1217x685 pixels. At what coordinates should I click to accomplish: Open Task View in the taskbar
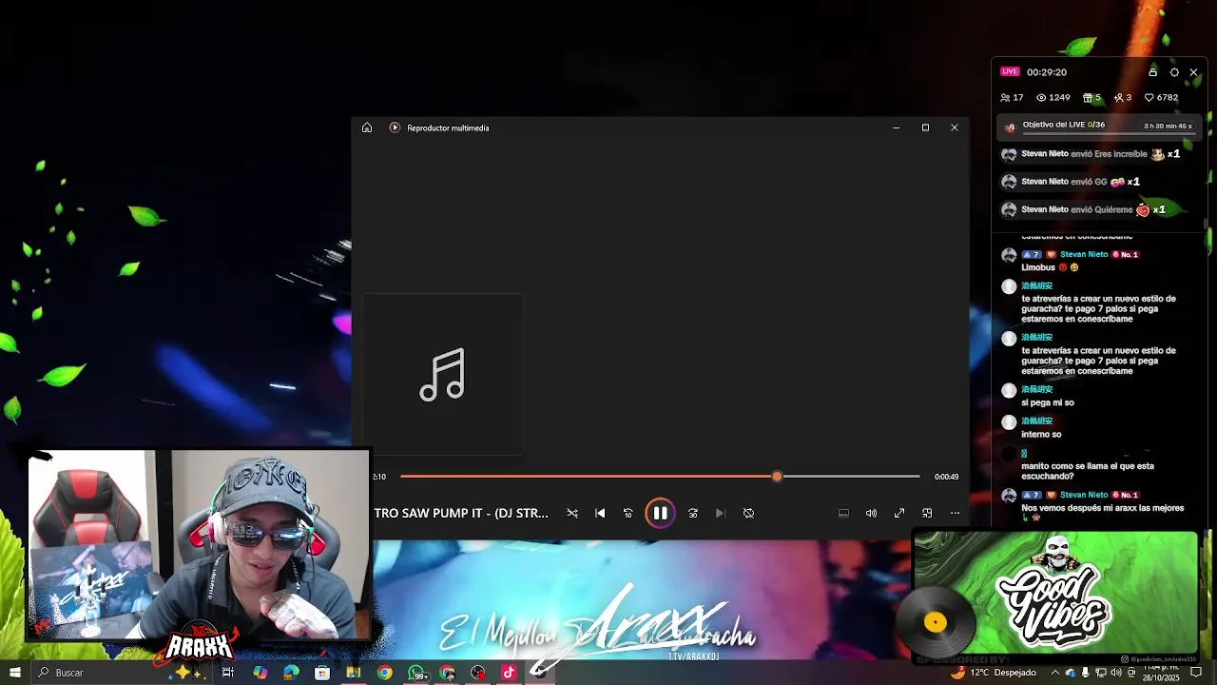tap(228, 673)
